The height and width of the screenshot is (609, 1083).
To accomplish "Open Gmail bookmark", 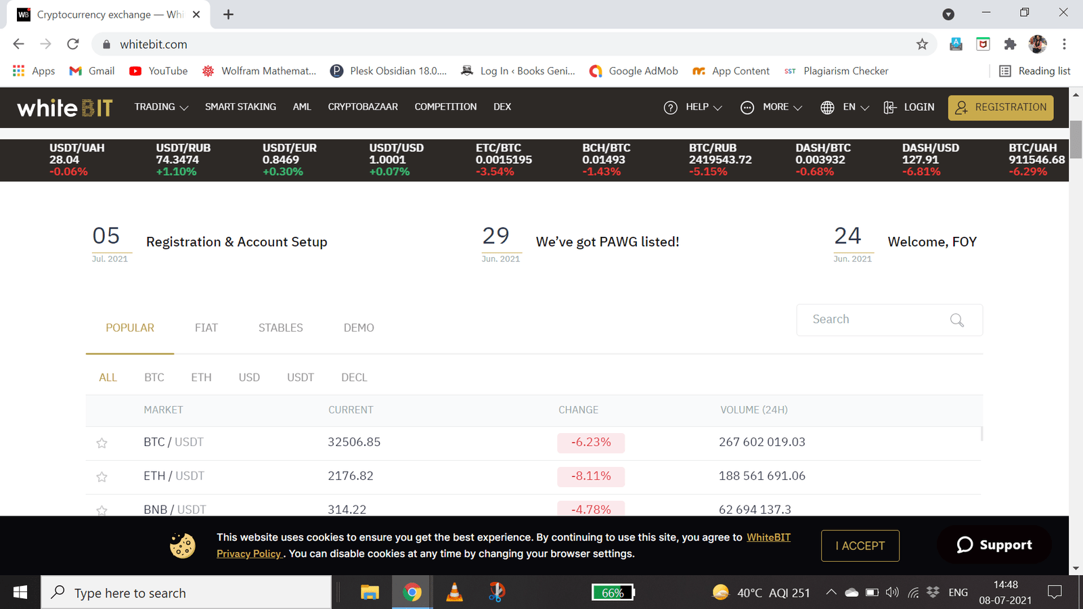I will pyautogui.click(x=92, y=71).
